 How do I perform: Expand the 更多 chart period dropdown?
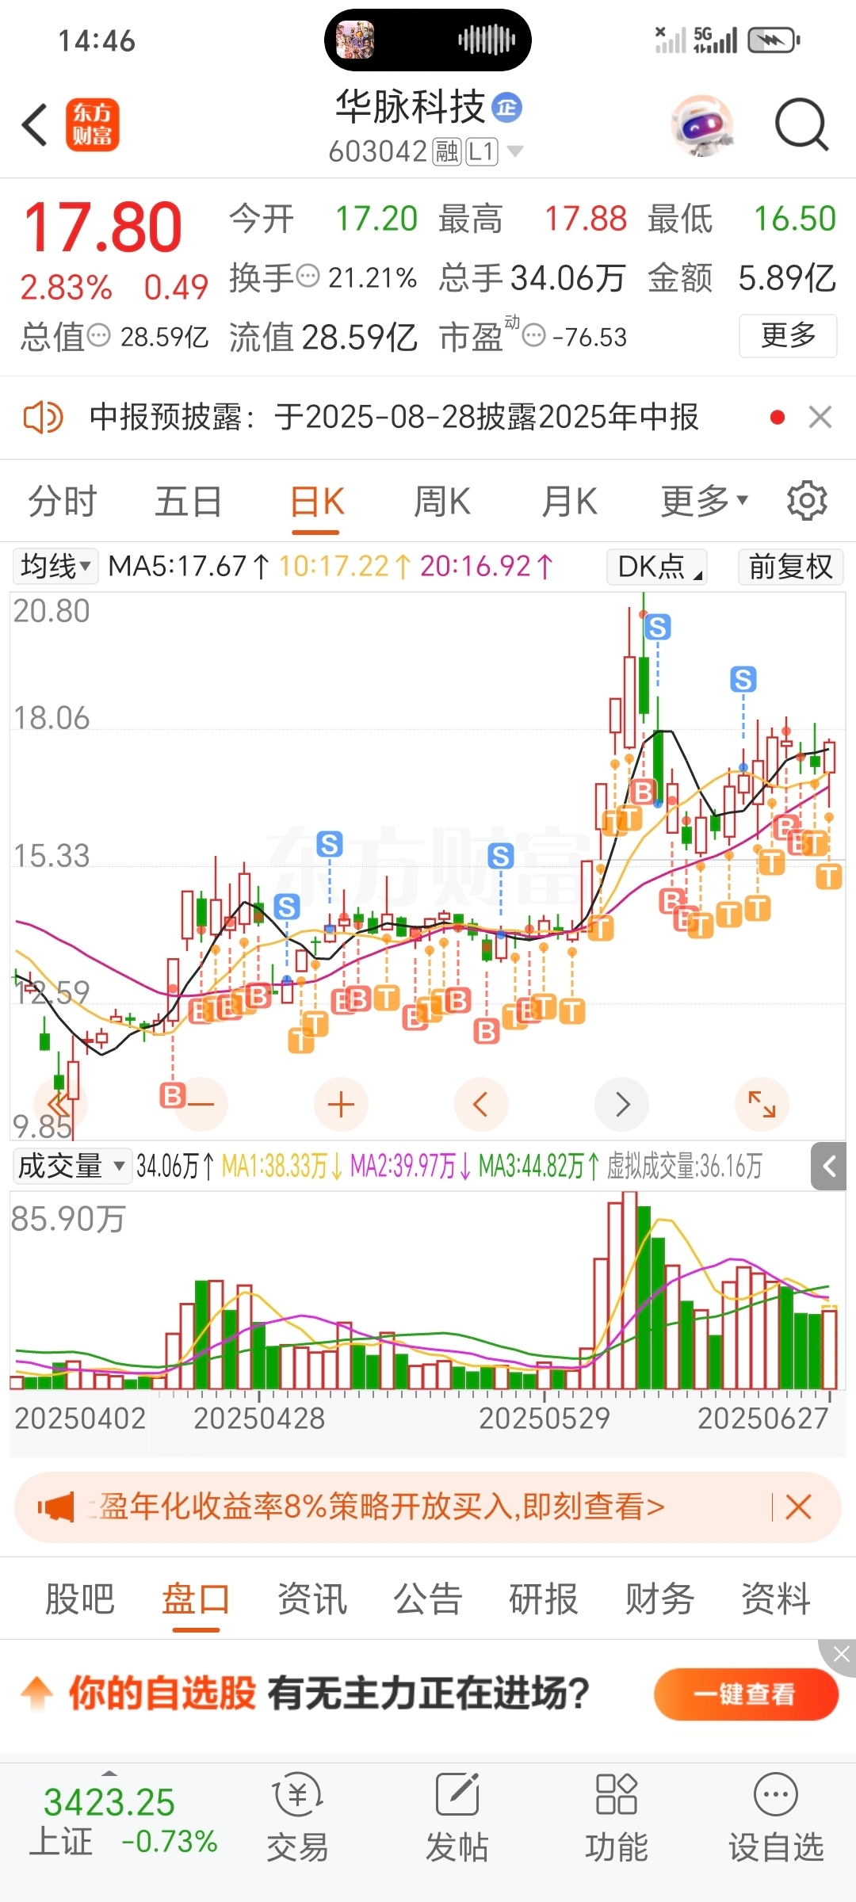tap(704, 502)
